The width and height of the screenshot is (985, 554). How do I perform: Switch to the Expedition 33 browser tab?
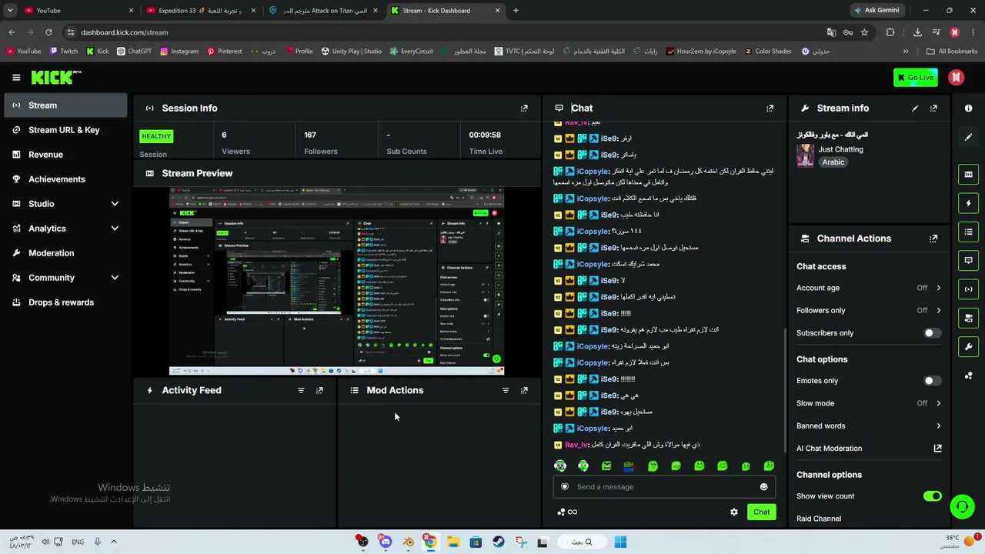202,11
